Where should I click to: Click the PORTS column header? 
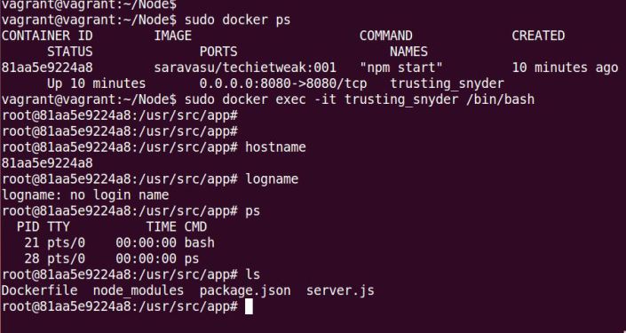218,52
